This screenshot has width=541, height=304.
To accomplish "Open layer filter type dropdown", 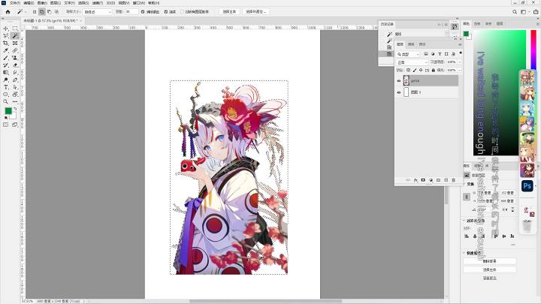I will (408, 54).
